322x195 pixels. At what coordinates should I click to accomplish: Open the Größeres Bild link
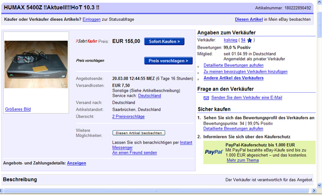pos(18,109)
